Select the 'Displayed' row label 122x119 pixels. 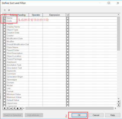(11, 62)
